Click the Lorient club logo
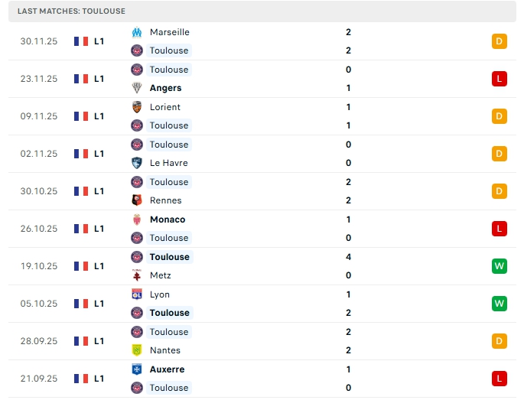 [x=137, y=107]
